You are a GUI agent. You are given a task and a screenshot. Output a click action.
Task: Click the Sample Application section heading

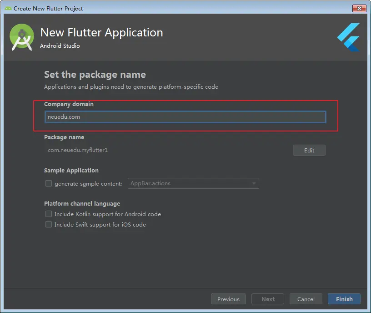70,170
